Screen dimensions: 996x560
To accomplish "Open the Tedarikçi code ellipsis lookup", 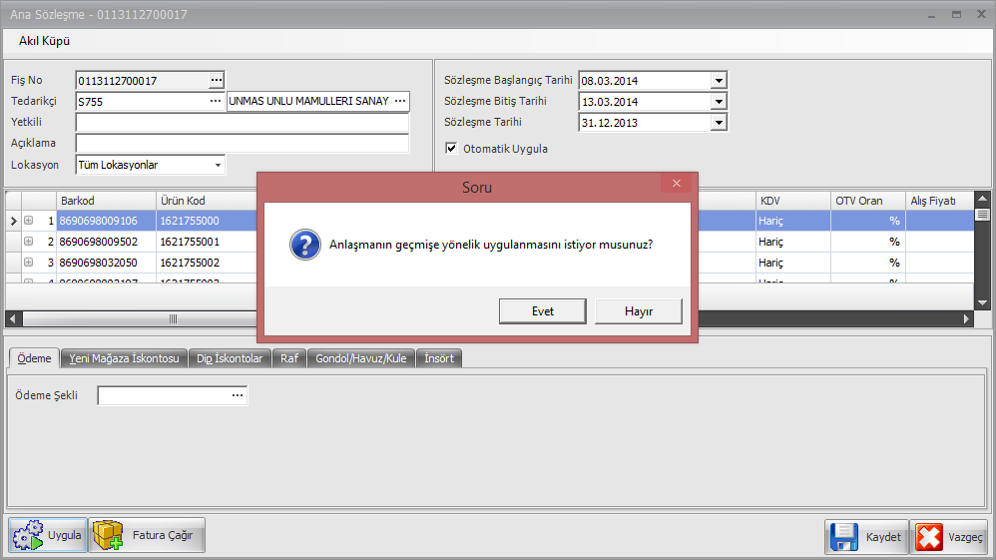I will [x=215, y=101].
